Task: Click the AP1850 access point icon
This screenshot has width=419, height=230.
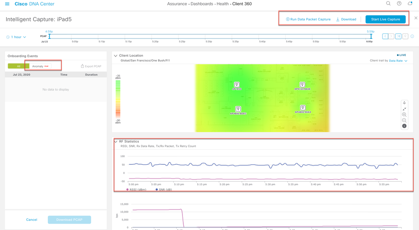Action: click(237, 85)
